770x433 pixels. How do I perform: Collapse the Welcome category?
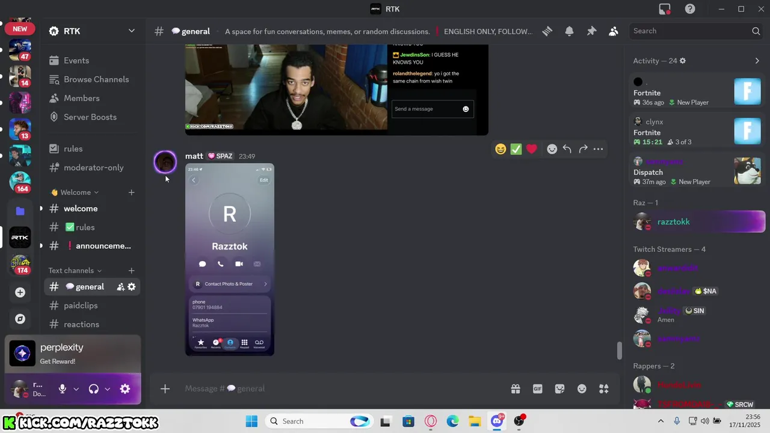(x=75, y=192)
